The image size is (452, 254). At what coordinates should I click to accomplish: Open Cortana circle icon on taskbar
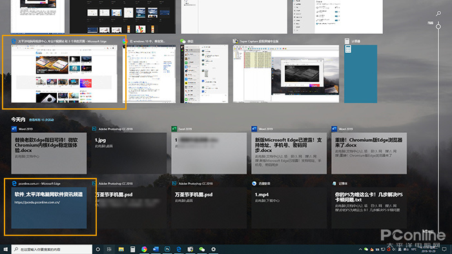tap(98, 249)
